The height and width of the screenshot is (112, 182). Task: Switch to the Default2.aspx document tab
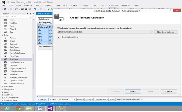[43, 14]
